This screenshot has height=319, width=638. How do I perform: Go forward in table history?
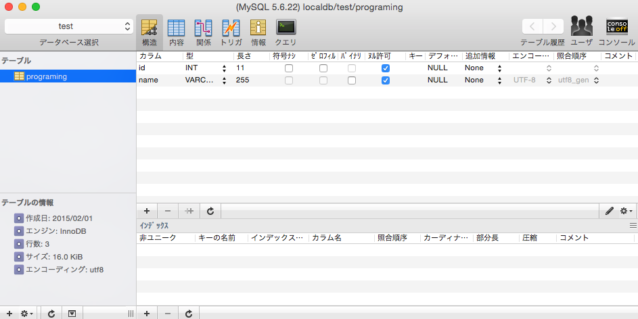[x=553, y=26]
